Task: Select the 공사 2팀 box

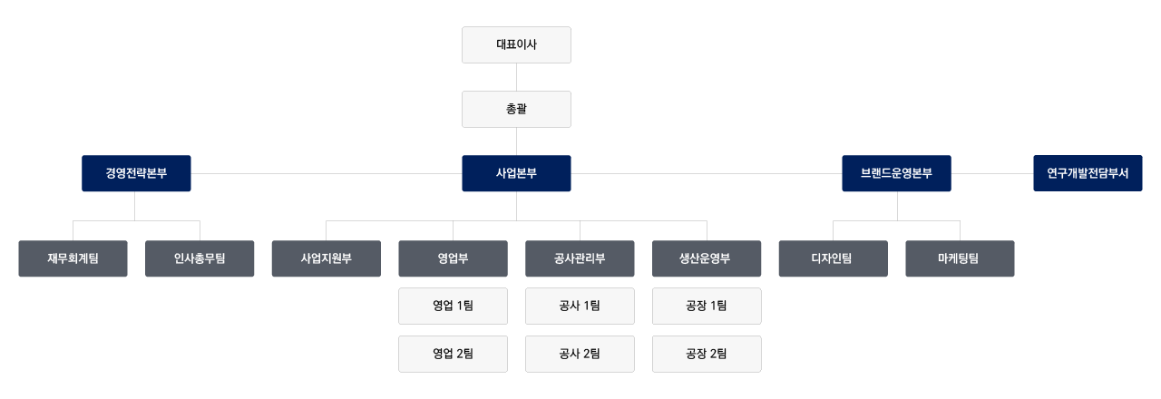Action: coord(580,354)
